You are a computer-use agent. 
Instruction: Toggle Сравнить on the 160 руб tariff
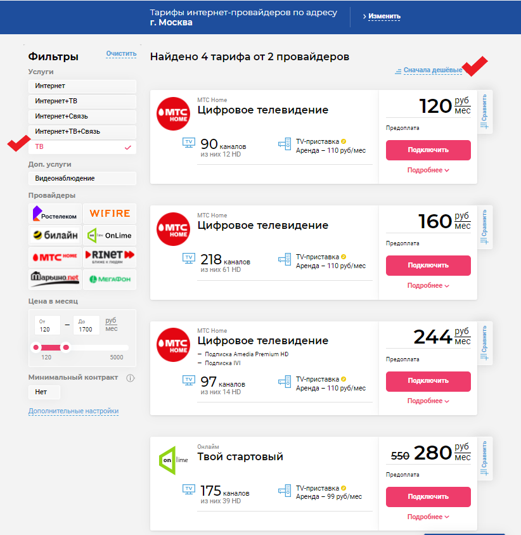point(484,227)
